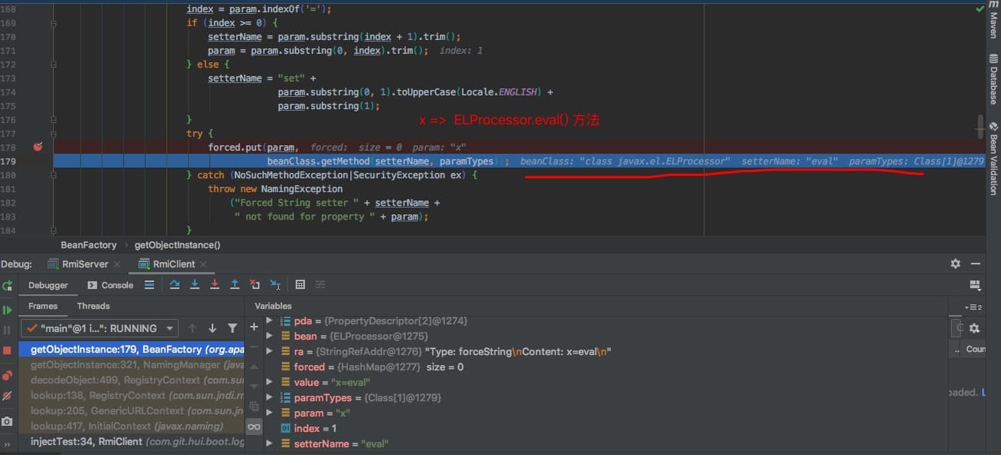Switch to the Console tab
Screen dimensions: 1001x455
coord(110,285)
